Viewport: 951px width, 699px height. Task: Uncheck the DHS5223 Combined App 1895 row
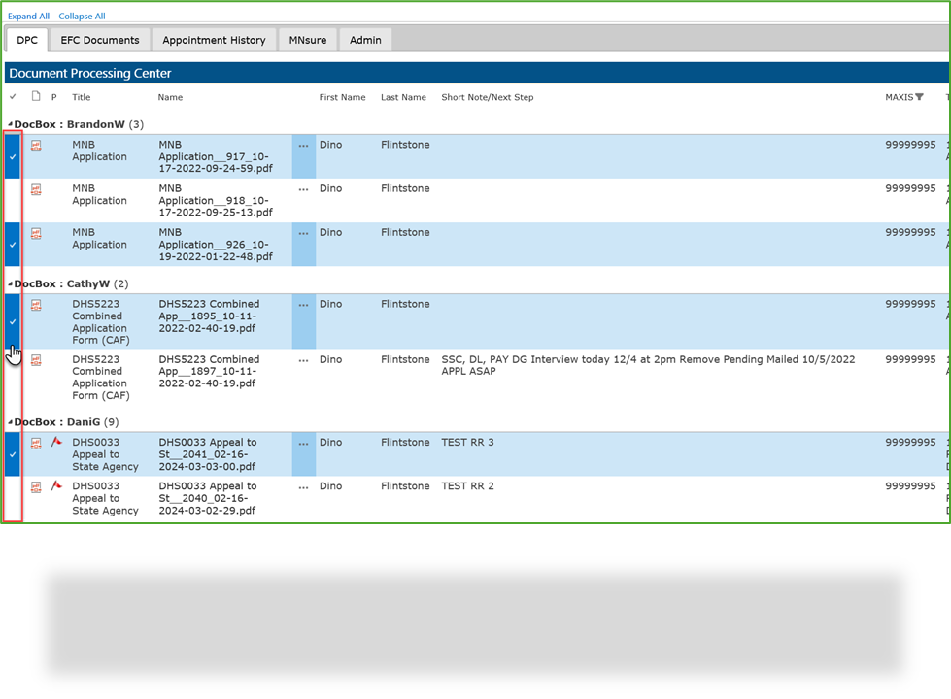[x=12, y=321]
